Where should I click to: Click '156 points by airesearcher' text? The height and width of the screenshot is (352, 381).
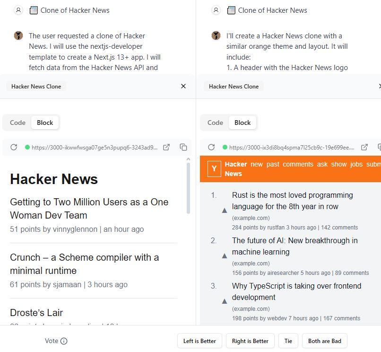265,273
